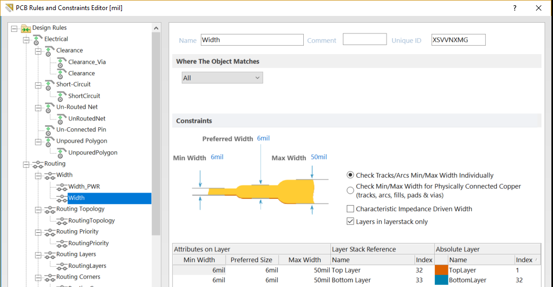Click the Routing Corners category icon
The width and height of the screenshot is (553, 287).
tap(50, 277)
